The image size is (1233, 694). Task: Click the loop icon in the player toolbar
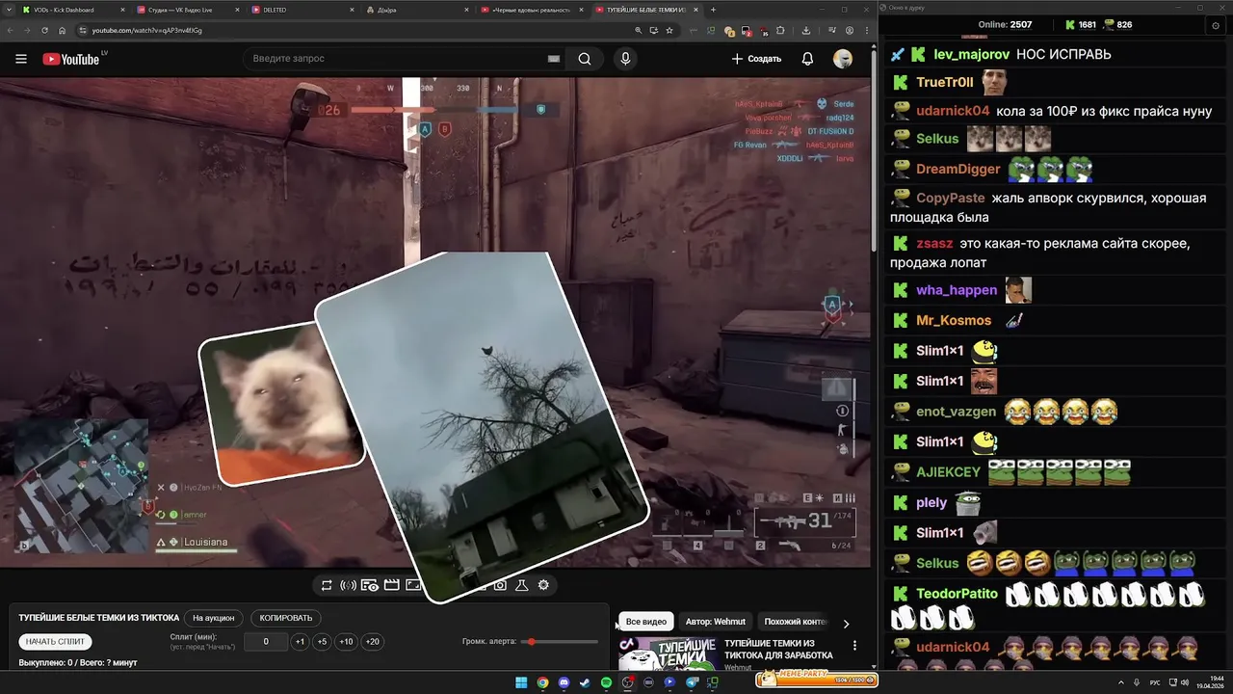[x=327, y=585]
